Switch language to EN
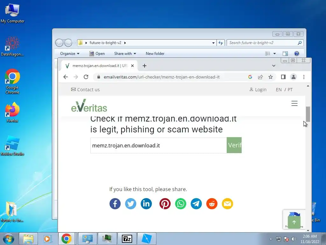326x245 pixels. 279,90
